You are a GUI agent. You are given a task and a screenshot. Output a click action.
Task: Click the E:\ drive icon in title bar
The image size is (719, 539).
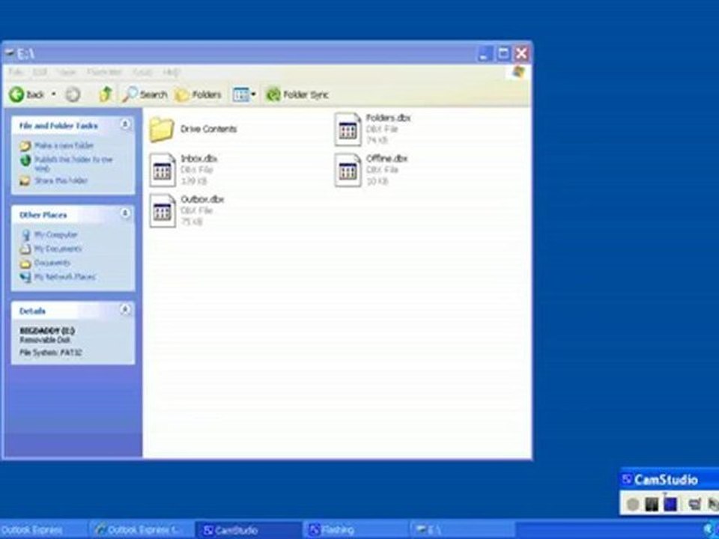(9, 54)
